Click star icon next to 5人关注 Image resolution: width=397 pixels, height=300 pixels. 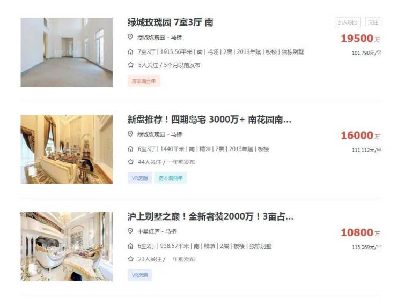131,65
